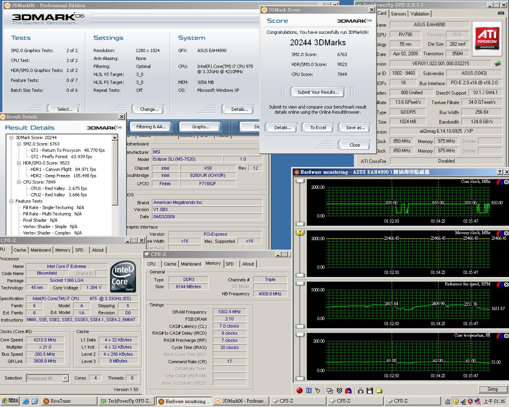509x407 pixels.
Task: Collapse the CPU Score: 7849 node
Action: click(19, 182)
